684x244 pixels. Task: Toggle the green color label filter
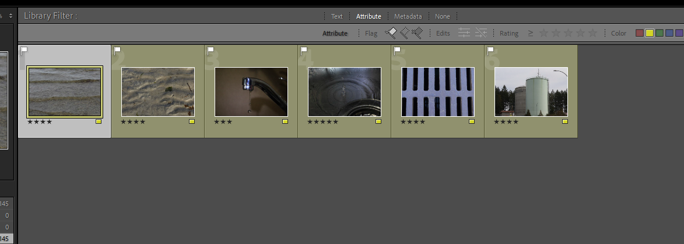pos(659,33)
